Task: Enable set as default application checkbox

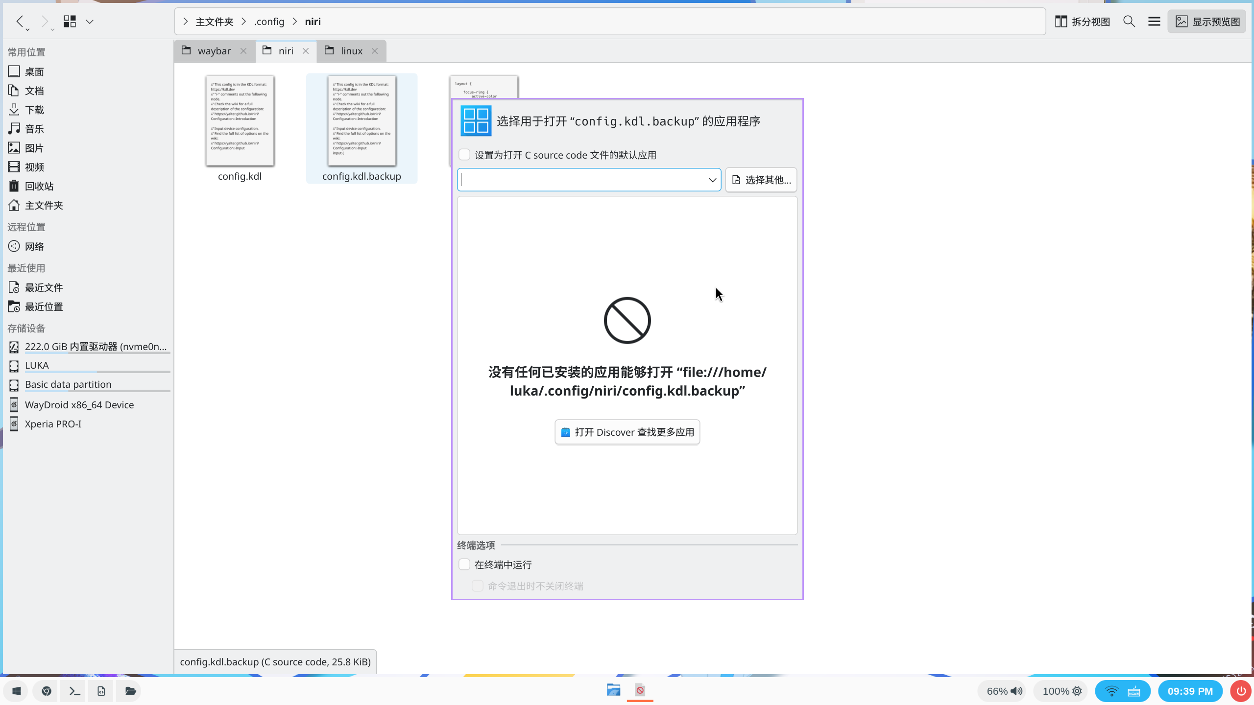Action: click(464, 155)
